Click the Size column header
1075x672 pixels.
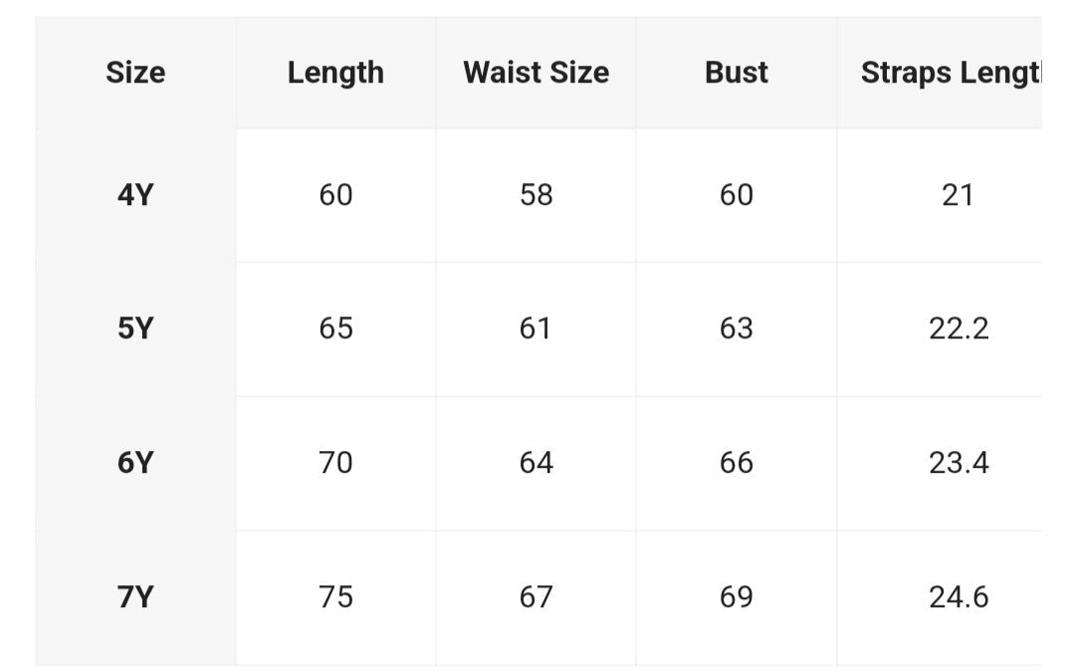[135, 73]
